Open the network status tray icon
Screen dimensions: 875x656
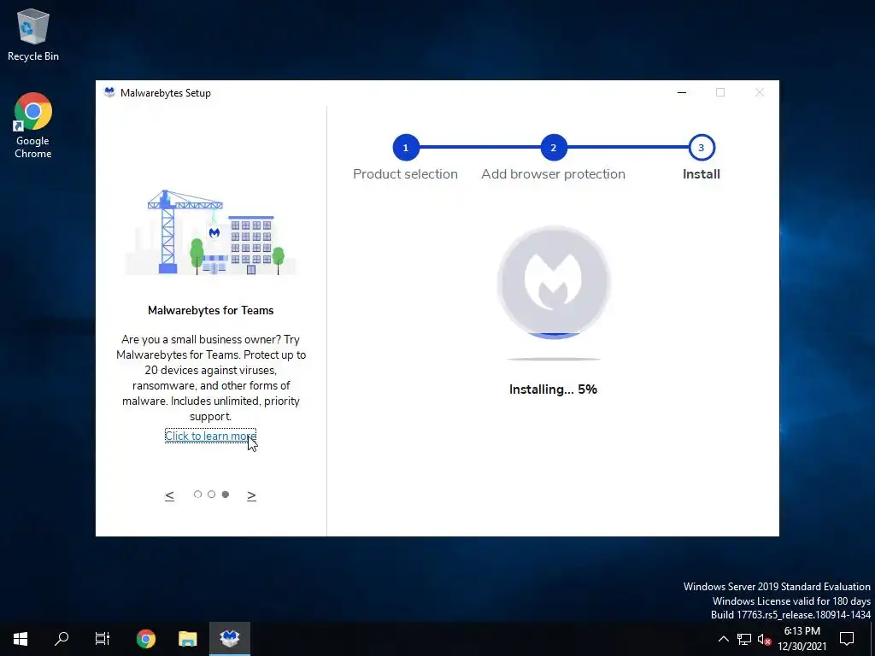[x=744, y=639]
